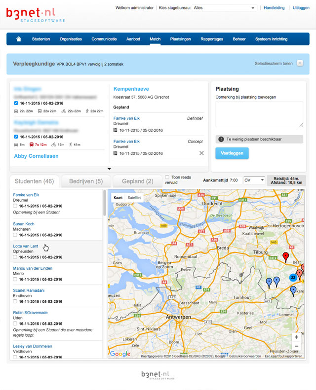Screen dimensions: 316x390
Task: Open the Definitief Famke van Elk placement link
Action: [126, 118]
